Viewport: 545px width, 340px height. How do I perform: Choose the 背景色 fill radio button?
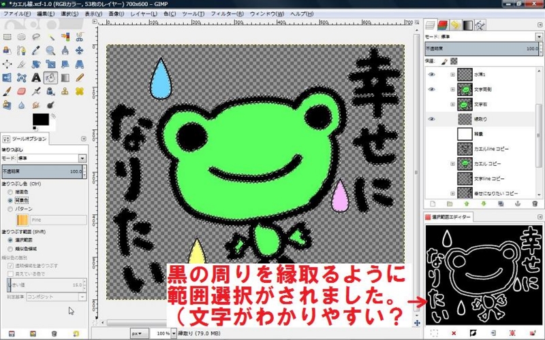(10, 201)
